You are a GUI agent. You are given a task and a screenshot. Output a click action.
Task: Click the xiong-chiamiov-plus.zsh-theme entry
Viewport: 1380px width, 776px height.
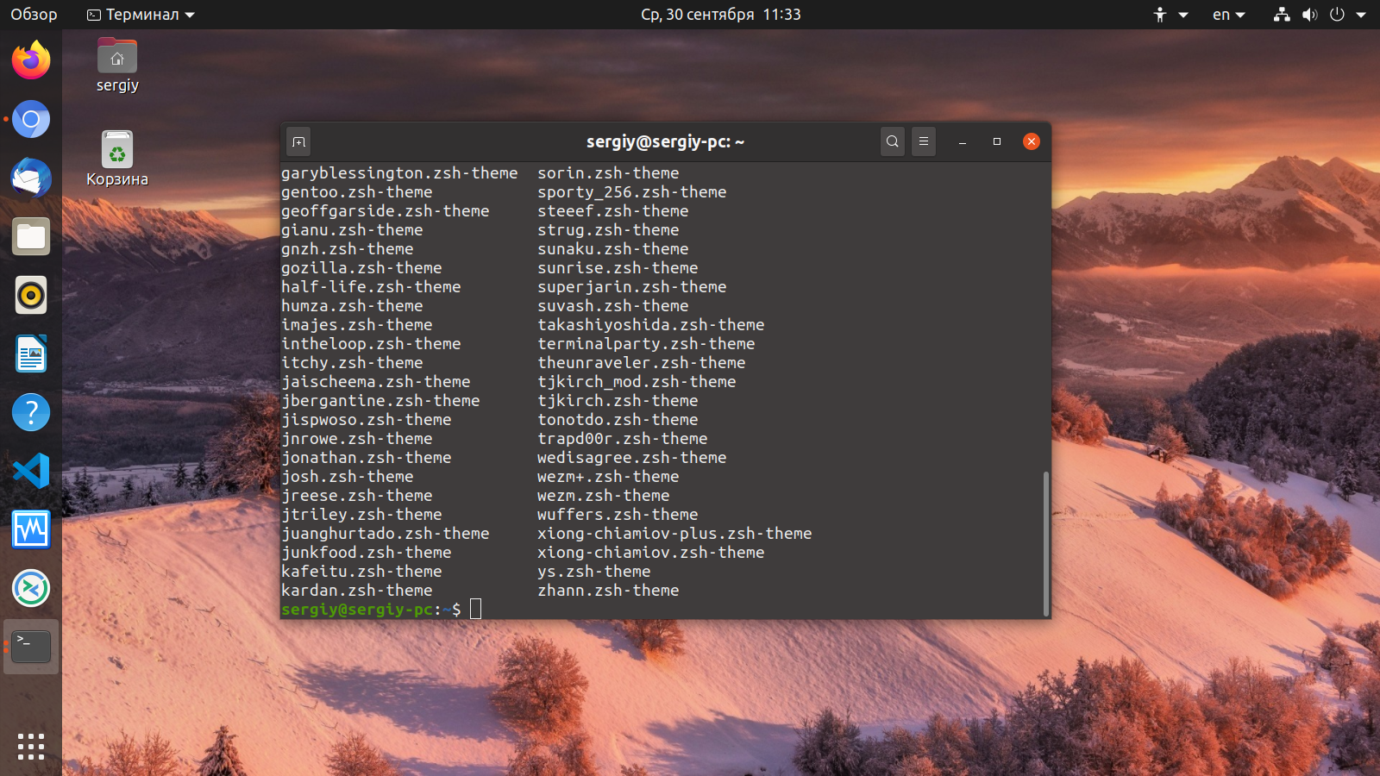674,534
